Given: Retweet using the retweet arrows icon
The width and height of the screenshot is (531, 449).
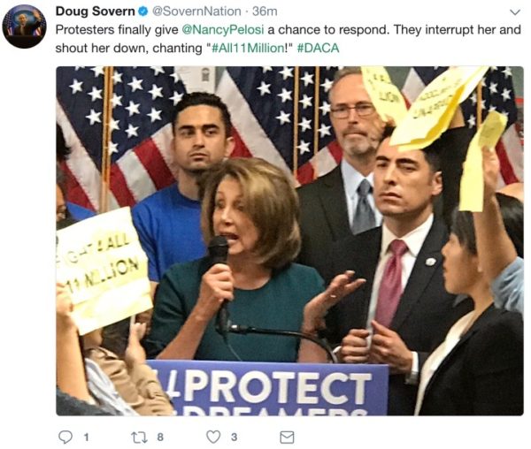Looking at the screenshot, I should [x=140, y=438].
